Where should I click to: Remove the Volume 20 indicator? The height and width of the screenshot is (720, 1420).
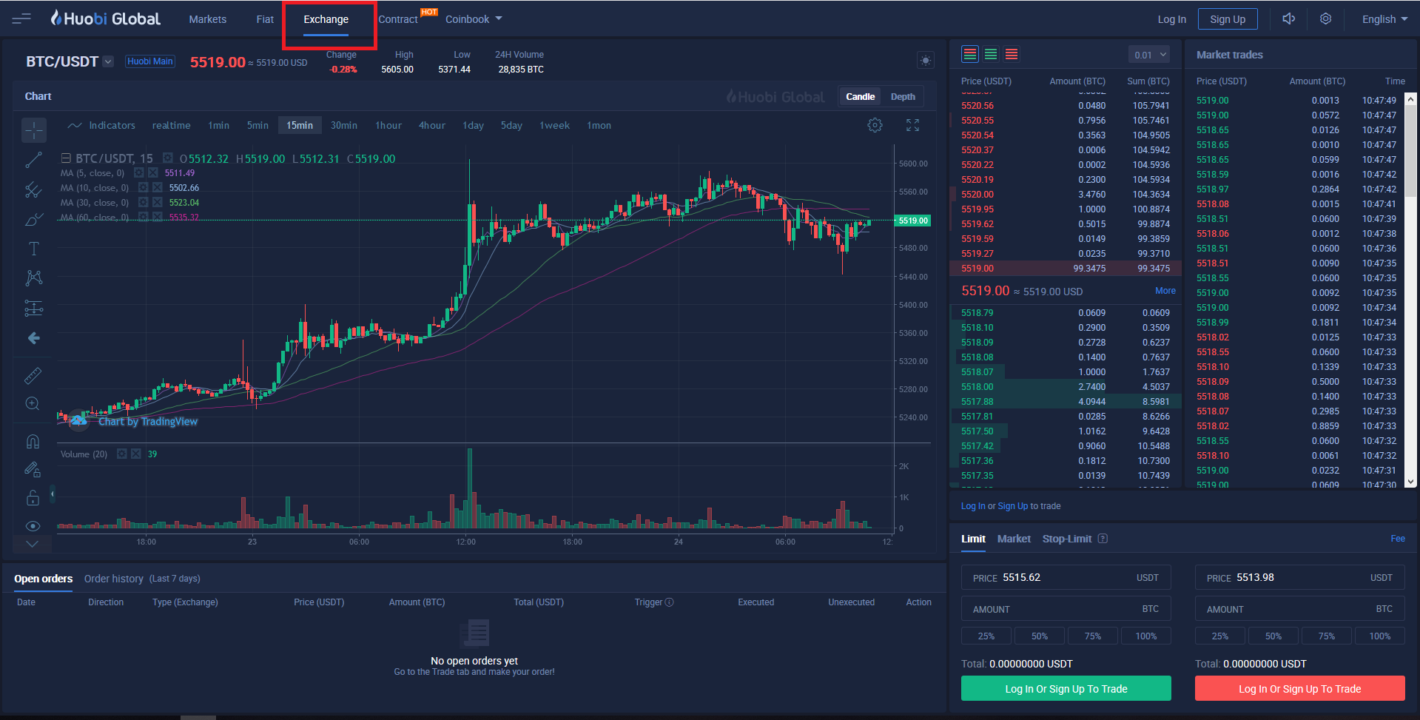click(136, 454)
